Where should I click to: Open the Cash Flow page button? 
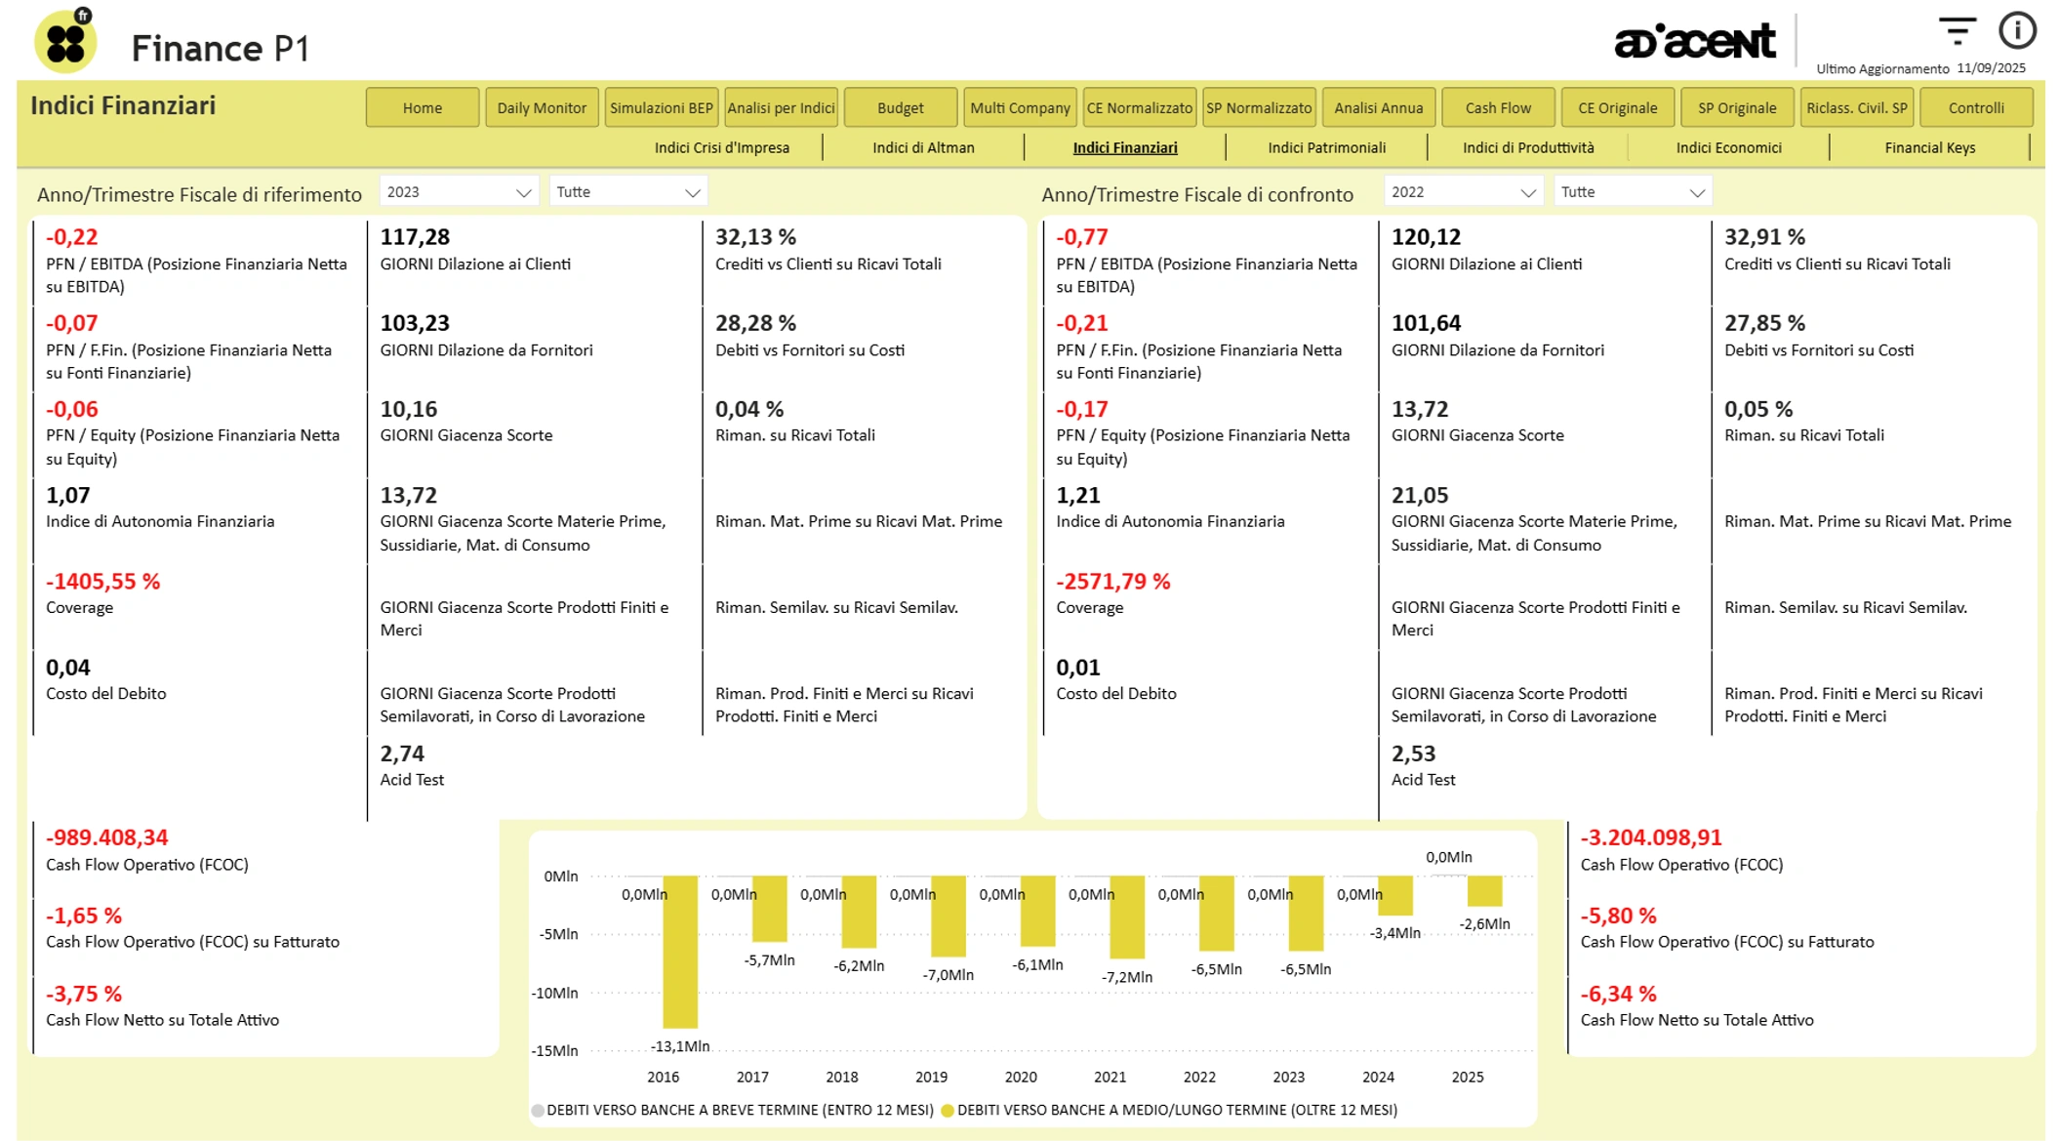pos(1497,107)
